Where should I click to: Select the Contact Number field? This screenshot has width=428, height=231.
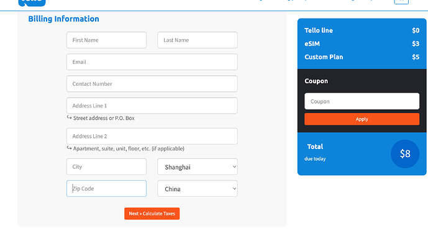pos(152,84)
